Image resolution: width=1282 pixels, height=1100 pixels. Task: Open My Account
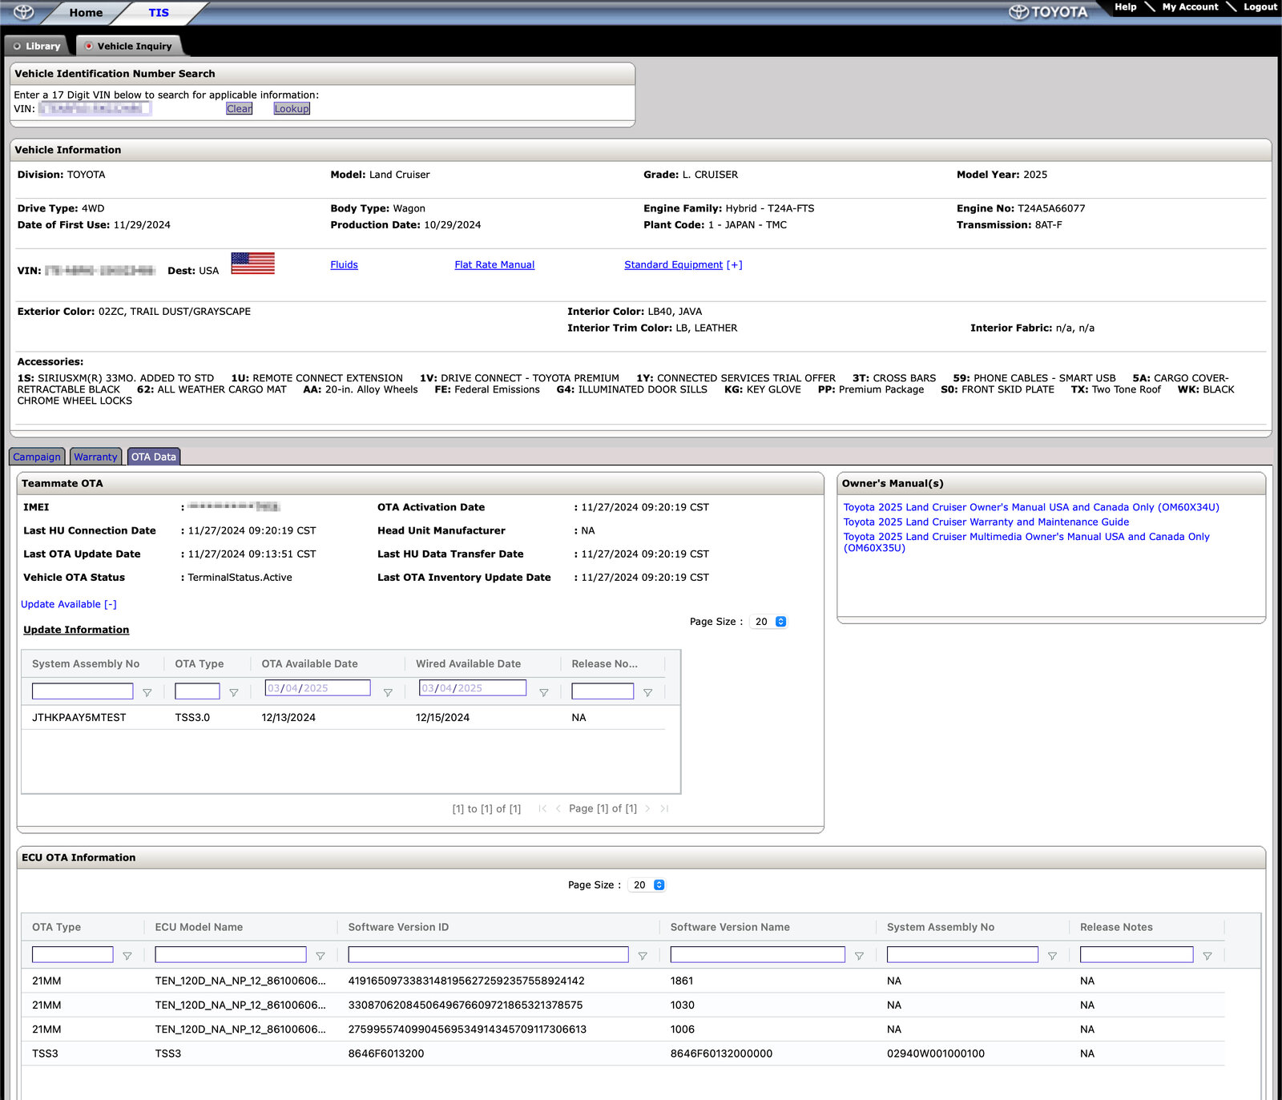(x=1190, y=6)
